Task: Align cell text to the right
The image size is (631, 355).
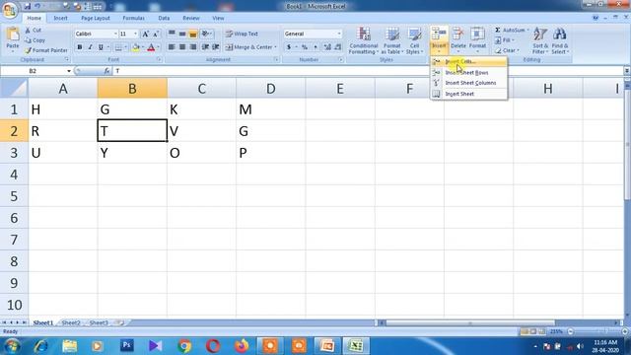Action: pyautogui.click(x=193, y=47)
